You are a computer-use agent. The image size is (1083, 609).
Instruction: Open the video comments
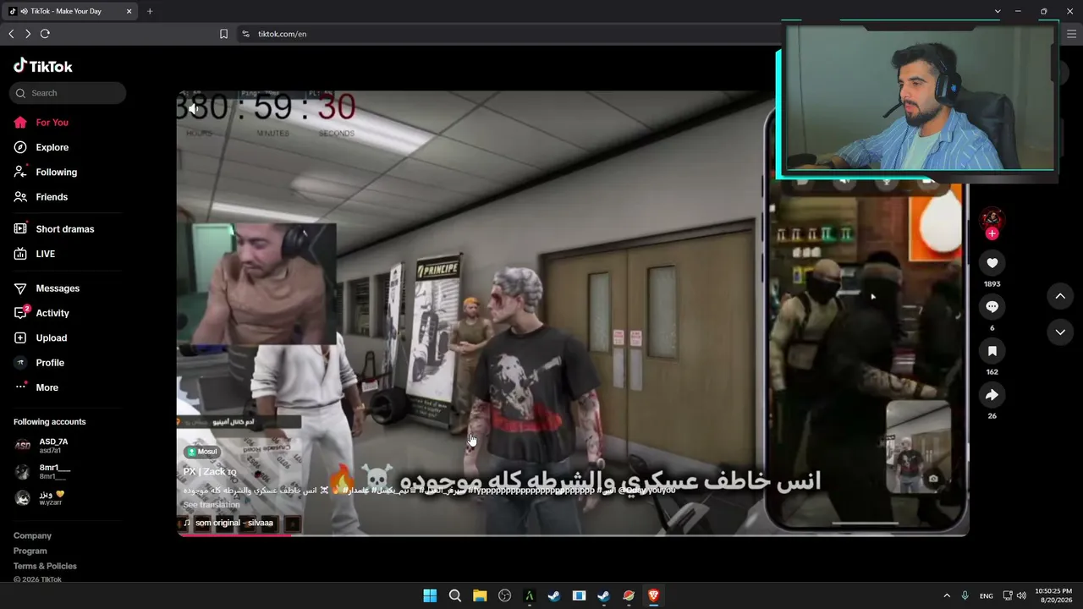pyautogui.click(x=992, y=307)
